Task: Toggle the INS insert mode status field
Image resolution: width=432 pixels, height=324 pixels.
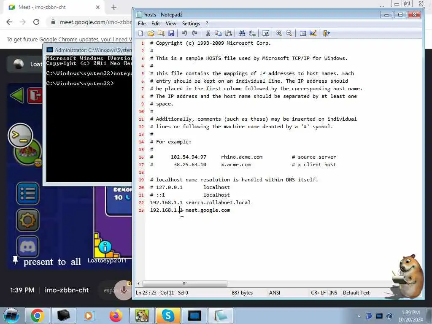Action: [333, 293]
